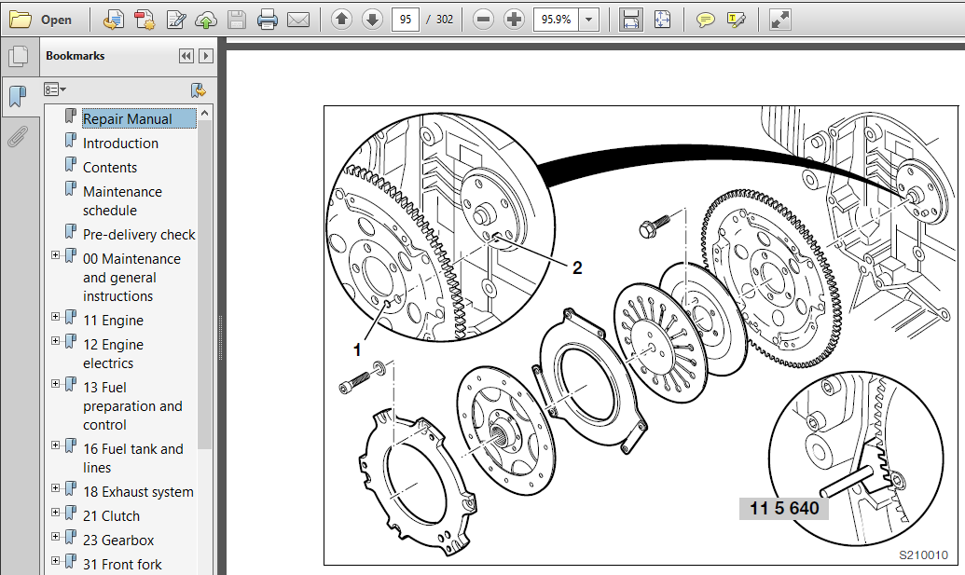Screen dimensions: 965x575
Task: Toggle read mode with the expand icon
Action: [x=779, y=20]
